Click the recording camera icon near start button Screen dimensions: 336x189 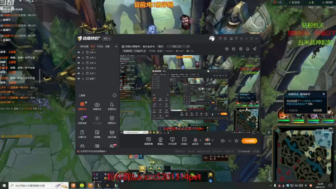click(223, 141)
